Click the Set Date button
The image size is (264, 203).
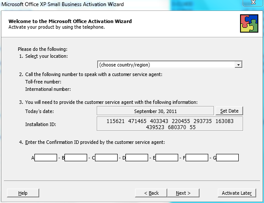click(x=229, y=111)
